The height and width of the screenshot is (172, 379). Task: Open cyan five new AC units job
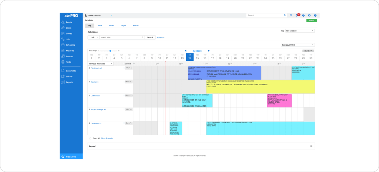pos(197,100)
